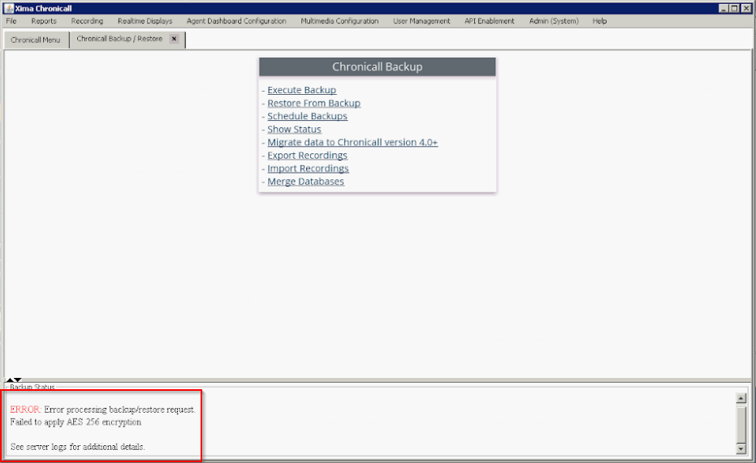Click Backup Status scrollbar up arrow

point(741,398)
